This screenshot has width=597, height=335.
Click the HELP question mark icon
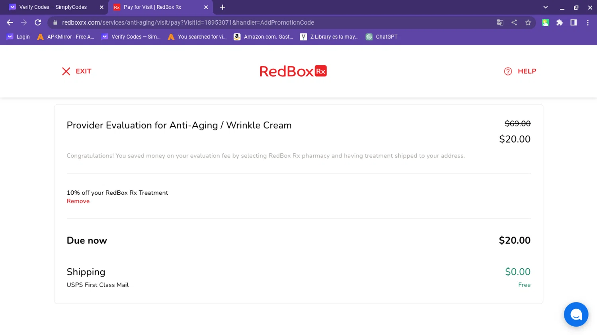(508, 71)
